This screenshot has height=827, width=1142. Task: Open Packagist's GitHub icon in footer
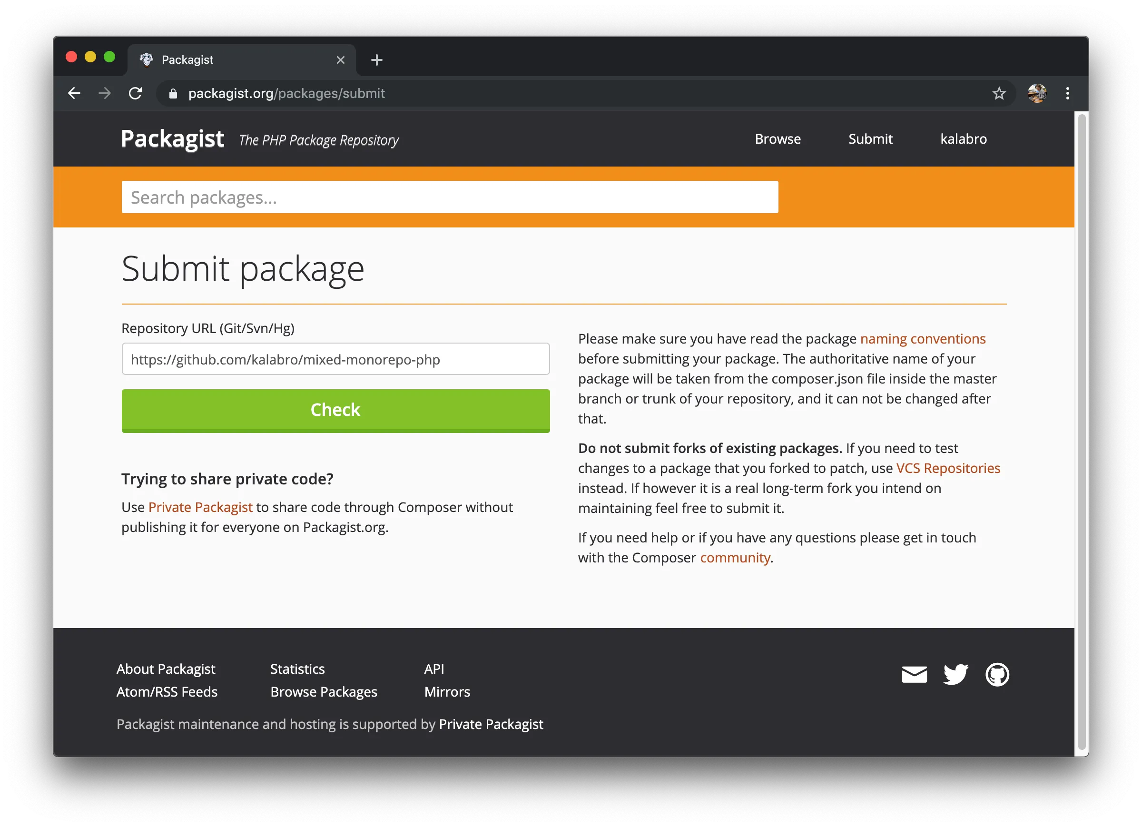tap(997, 674)
